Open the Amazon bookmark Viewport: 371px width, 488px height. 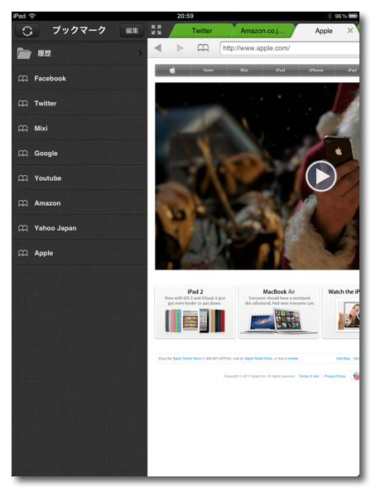pos(79,203)
